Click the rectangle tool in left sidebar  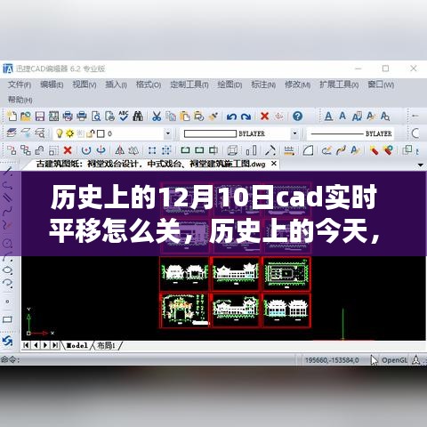click(x=7, y=319)
